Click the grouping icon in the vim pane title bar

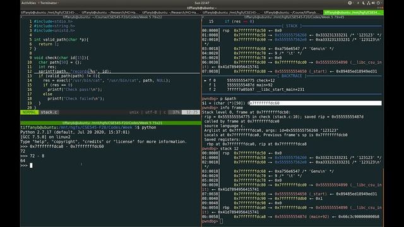[x=21, y=17]
